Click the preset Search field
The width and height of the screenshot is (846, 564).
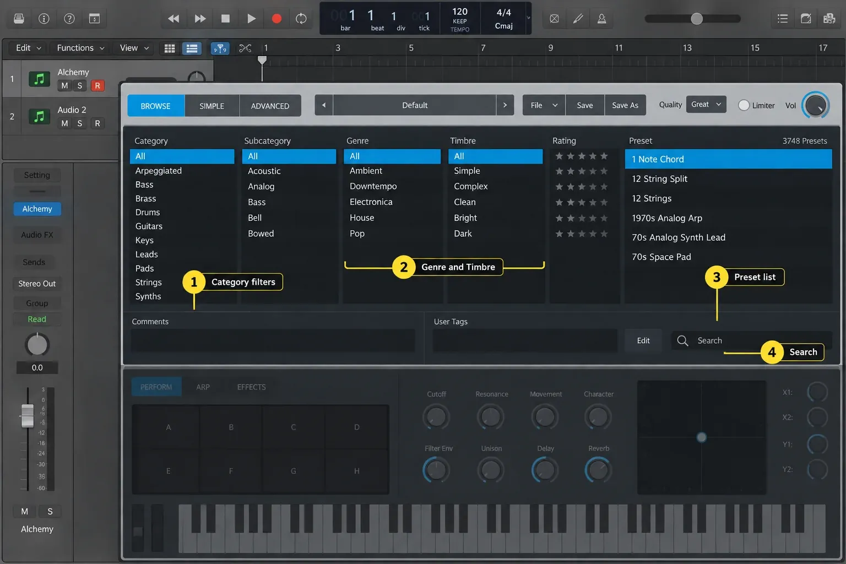(x=752, y=340)
